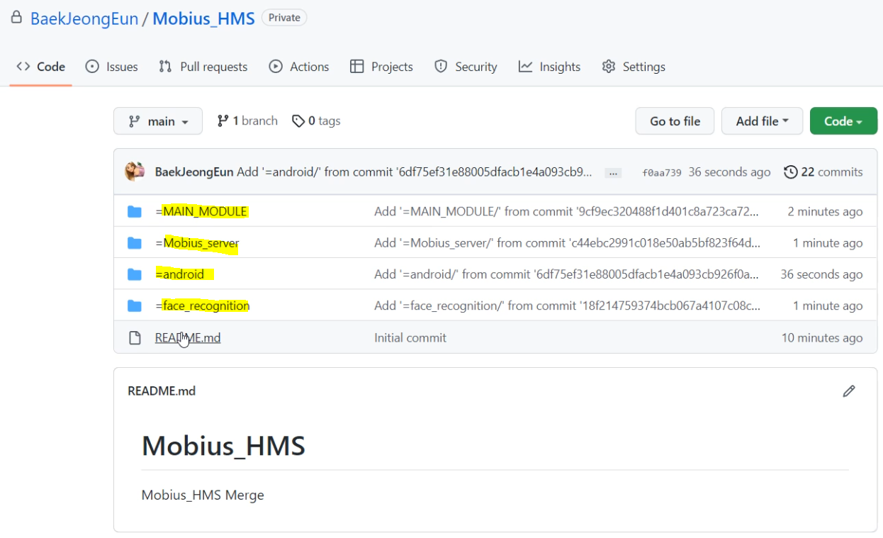View the 0 tags link
This screenshot has width=883, height=538.
click(x=316, y=121)
